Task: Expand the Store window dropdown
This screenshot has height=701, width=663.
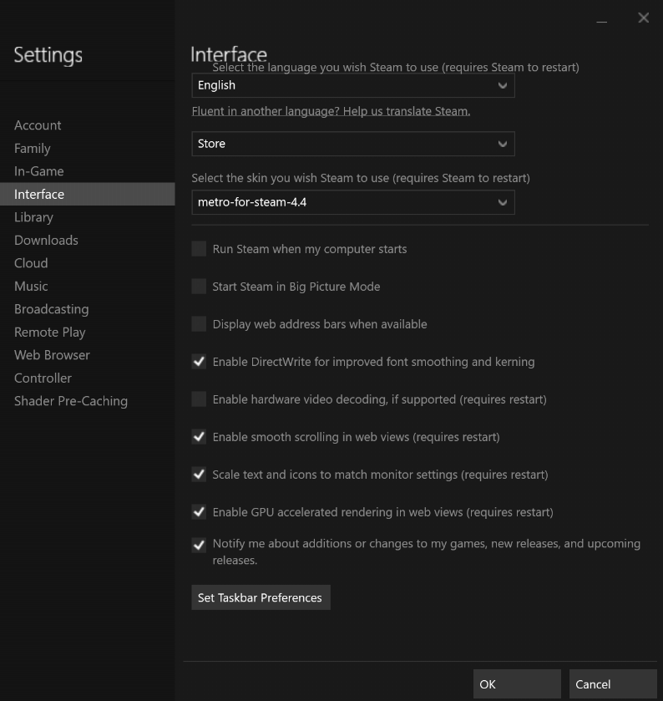Action: click(x=352, y=144)
